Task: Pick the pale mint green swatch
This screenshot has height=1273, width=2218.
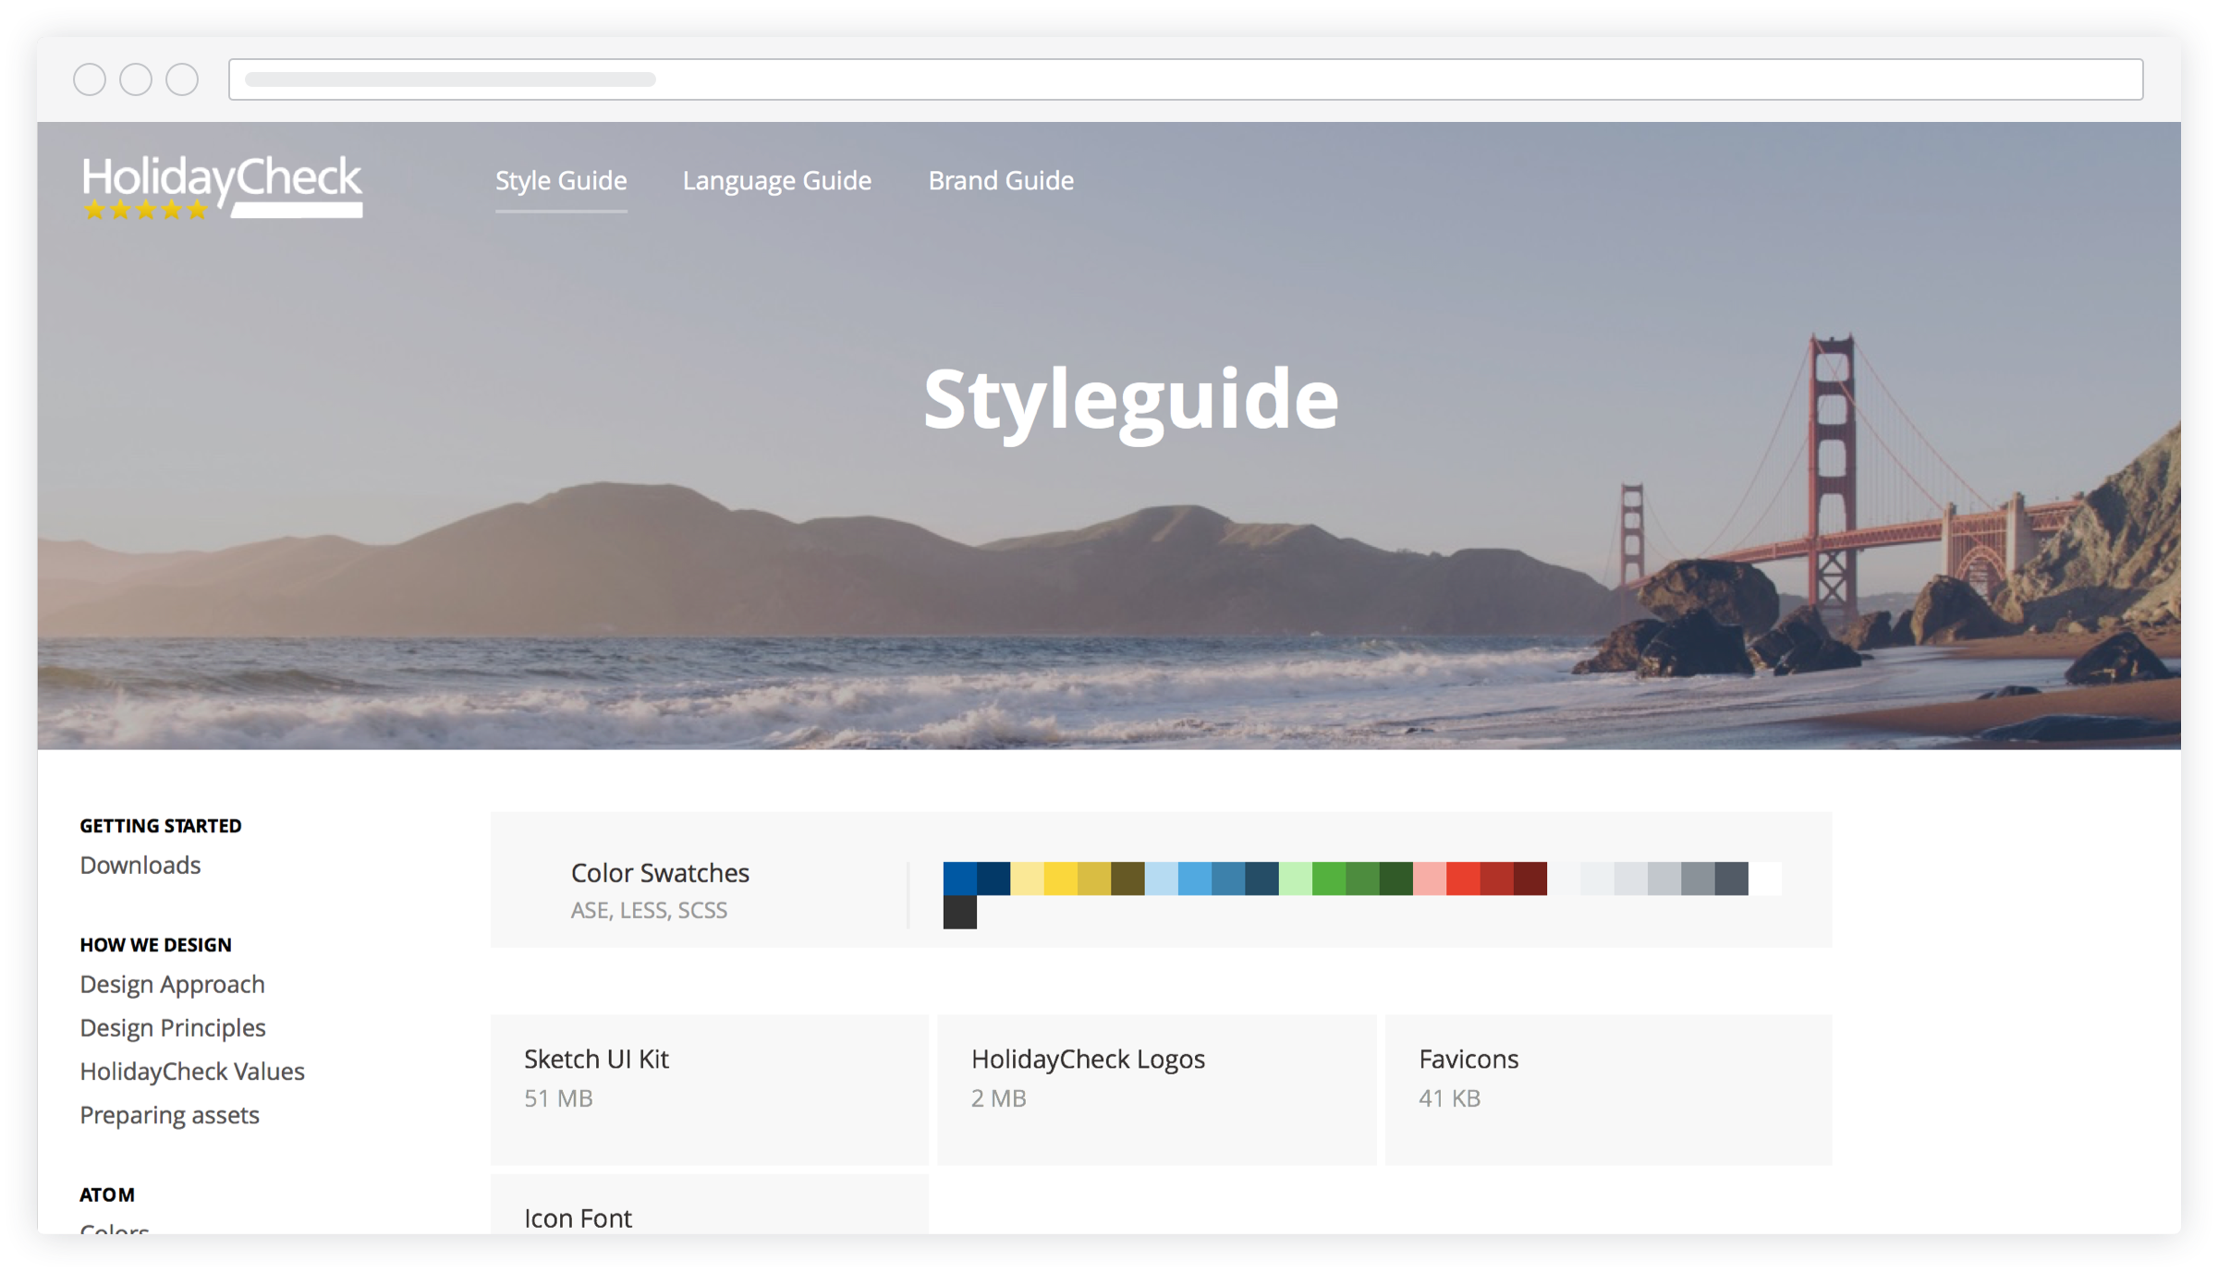Action: (x=1296, y=879)
